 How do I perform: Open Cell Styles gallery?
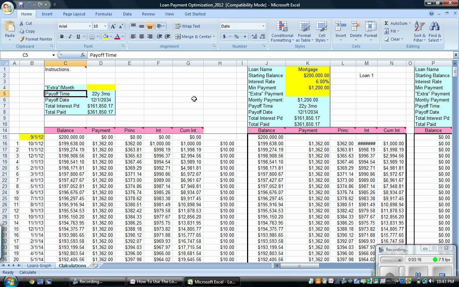pos(322,32)
